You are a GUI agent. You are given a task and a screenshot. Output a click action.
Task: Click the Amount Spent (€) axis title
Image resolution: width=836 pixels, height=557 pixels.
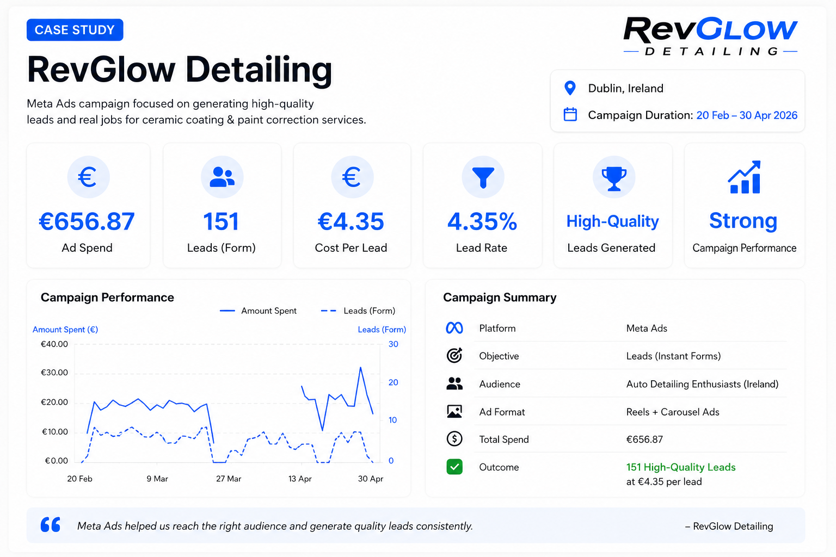click(x=65, y=330)
